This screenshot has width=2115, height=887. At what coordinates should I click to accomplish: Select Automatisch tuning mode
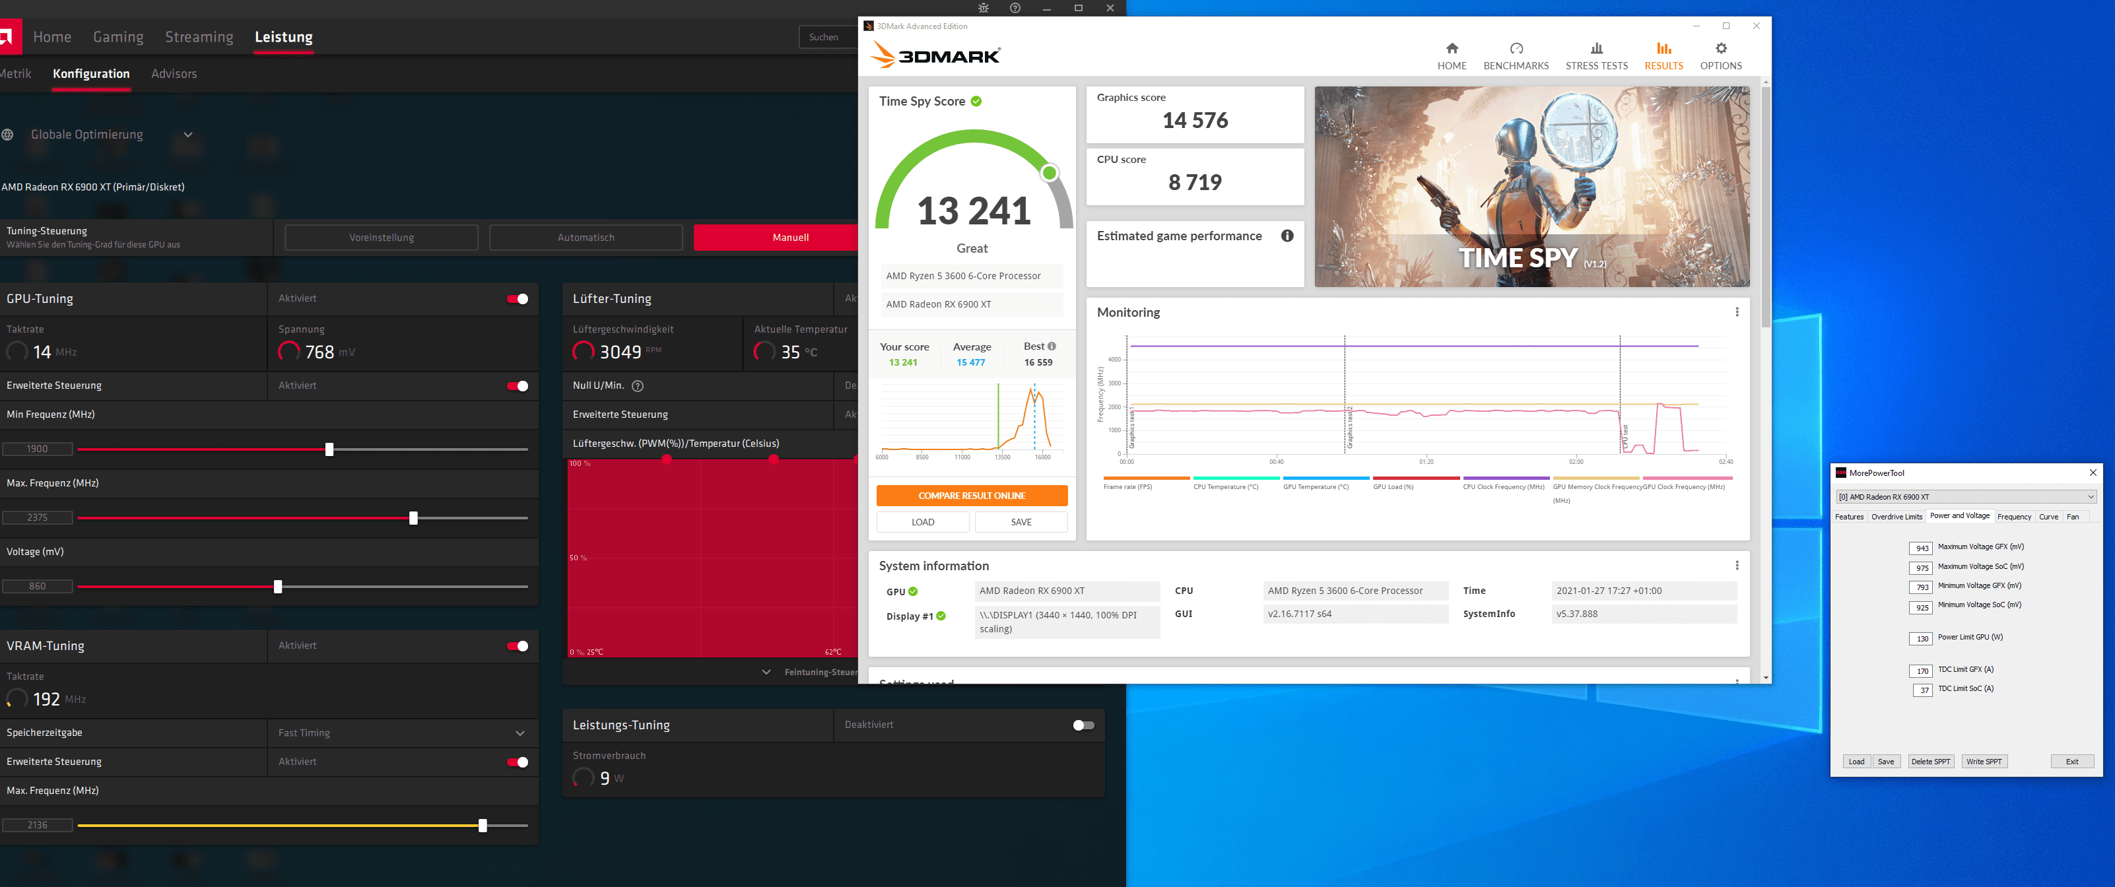(586, 238)
